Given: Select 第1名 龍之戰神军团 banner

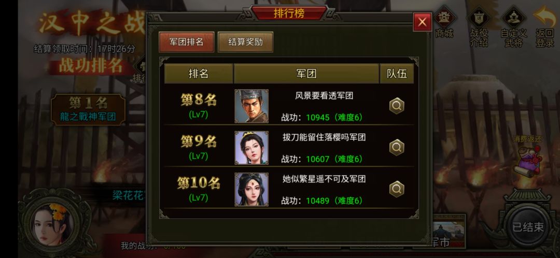Looking at the screenshot, I should [88, 109].
